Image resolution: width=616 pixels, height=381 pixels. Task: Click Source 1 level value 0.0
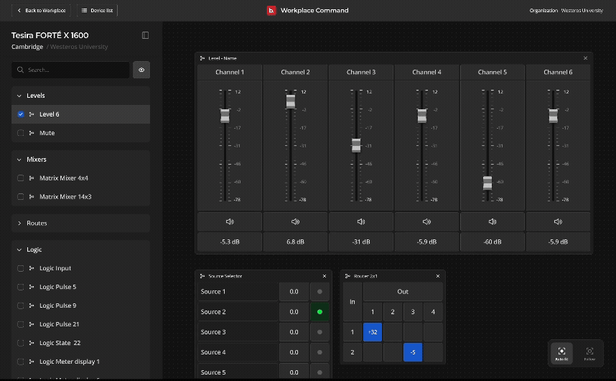[294, 292]
